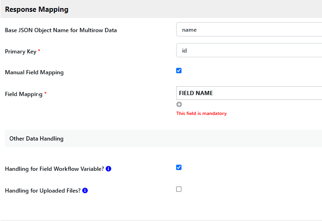Viewport: 322px width, 221px height.
Task: Click the Base JSON Object Name label text
Action: [x=61, y=30]
